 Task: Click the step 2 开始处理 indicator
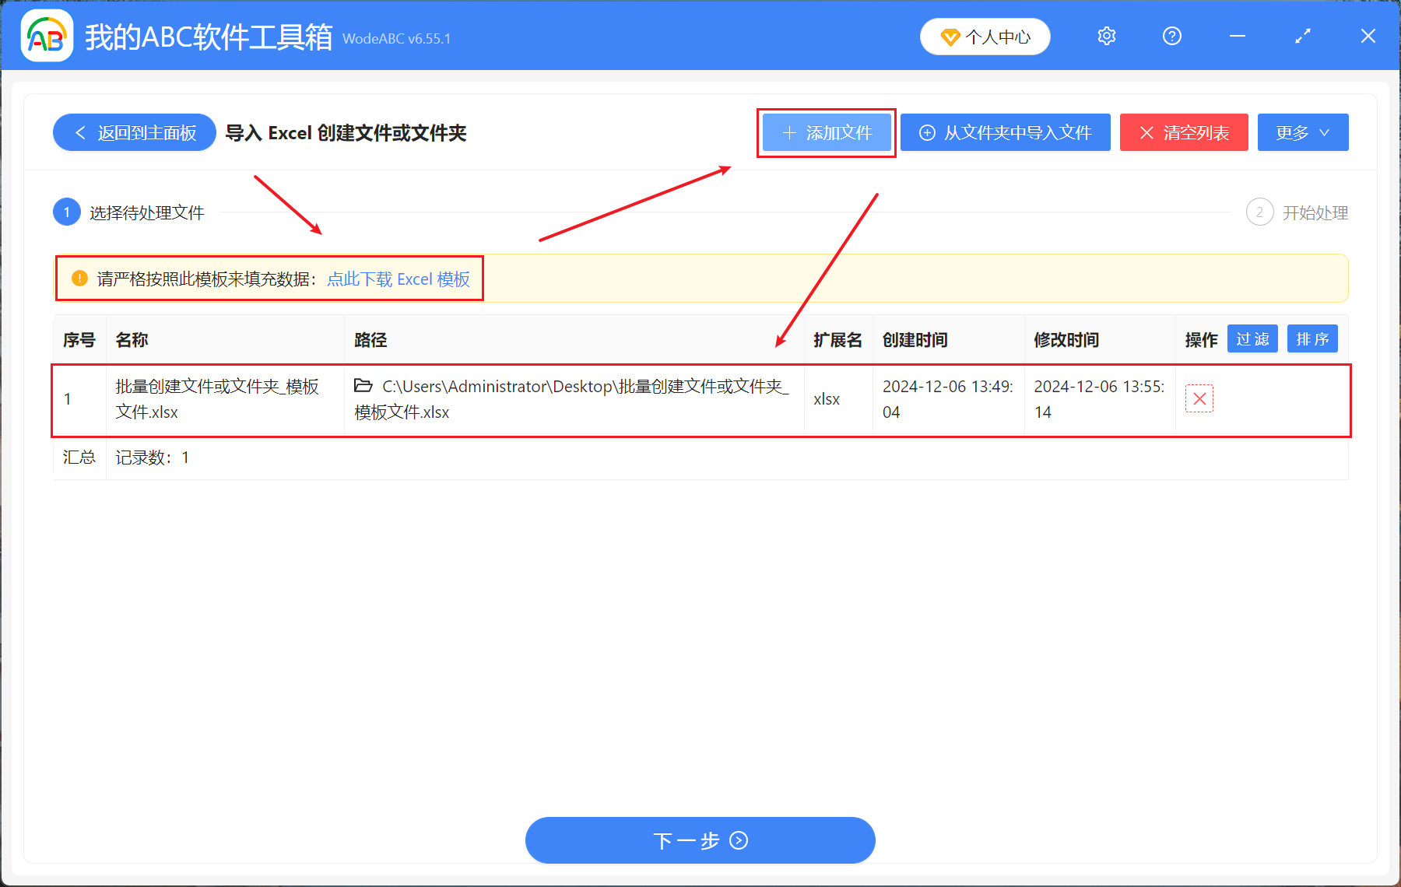click(1260, 212)
